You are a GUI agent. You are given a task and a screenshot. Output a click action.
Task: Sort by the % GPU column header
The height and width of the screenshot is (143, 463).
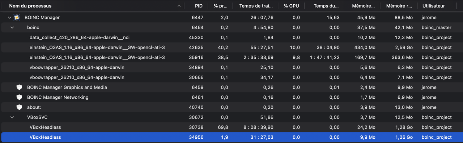tap(292, 6)
